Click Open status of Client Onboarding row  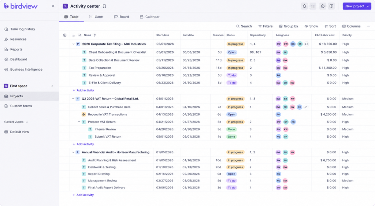click(231, 52)
